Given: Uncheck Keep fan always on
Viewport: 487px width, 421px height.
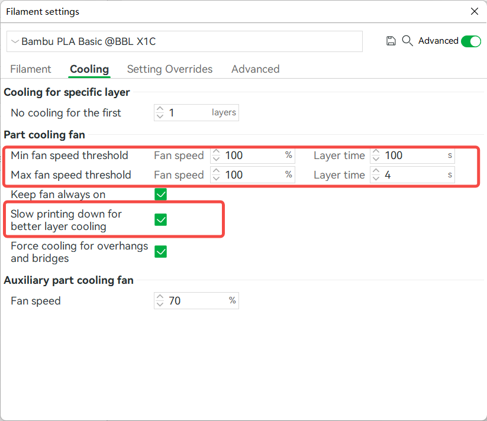Looking at the screenshot, I should point(160,194).
